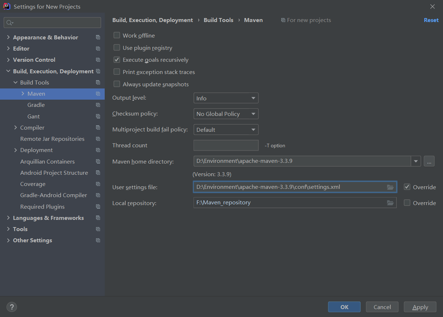
Task: Open Coverage settings page
Action: point(33,184)
